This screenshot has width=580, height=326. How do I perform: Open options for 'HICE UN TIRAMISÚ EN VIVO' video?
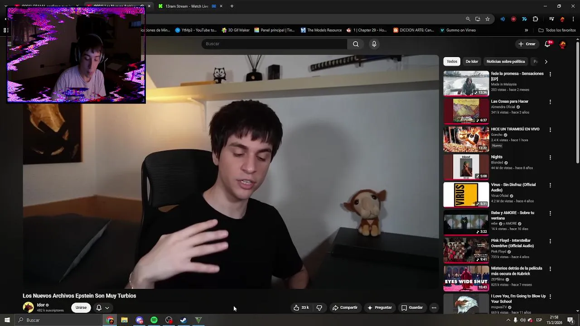(550, 129)
